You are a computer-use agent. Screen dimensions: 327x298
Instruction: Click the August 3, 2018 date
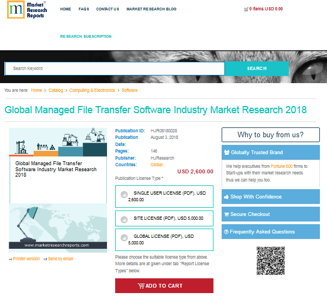point(164,137)
